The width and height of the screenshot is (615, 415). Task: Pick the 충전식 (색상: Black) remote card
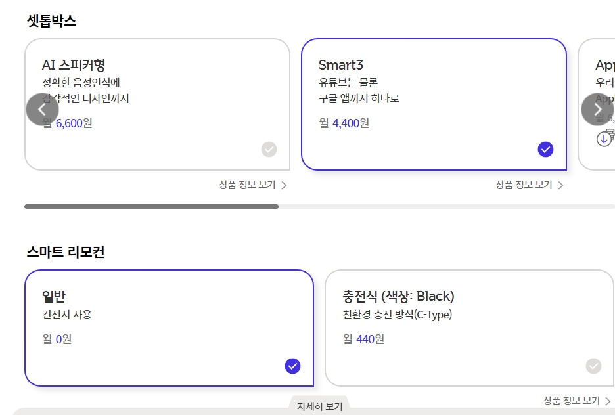469,328
